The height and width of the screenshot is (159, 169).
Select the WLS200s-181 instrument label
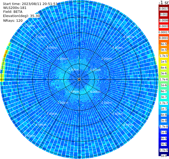(15, 8)
